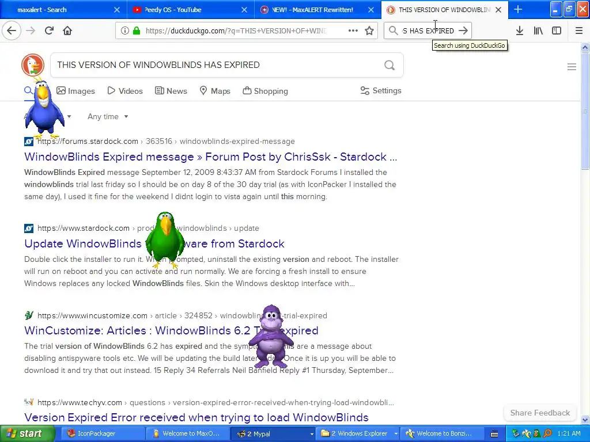Viewport: 590px width, 442px height.
Task: Submit the toolbar search with the arrow
Action: [464, 31]
